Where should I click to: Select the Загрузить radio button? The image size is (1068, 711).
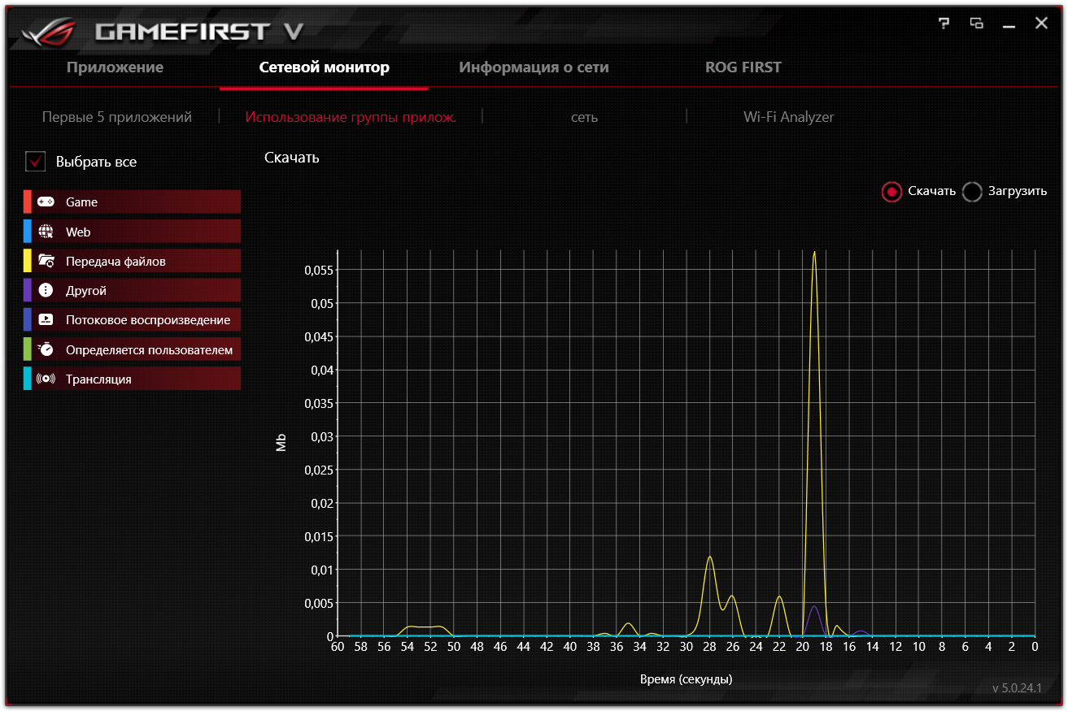[x=972, y=192]
